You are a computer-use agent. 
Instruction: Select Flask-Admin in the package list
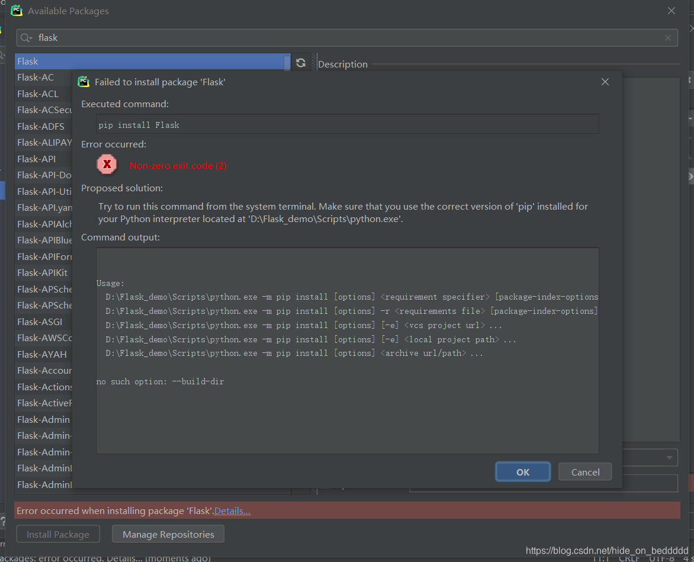coord(43,419)
